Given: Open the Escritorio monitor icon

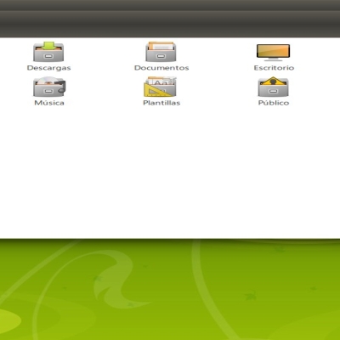Looking at the screenshot, I should (273, 53).
